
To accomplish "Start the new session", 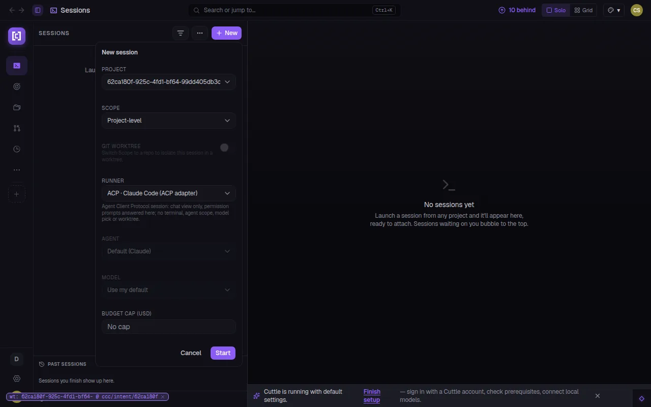I will (223, 353).
